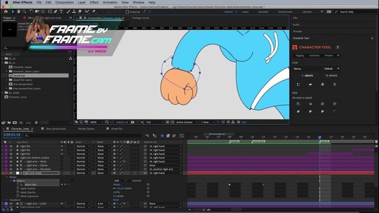Open the Effect menu
This screenshot has width=379, height=213.
pos(94,2)
